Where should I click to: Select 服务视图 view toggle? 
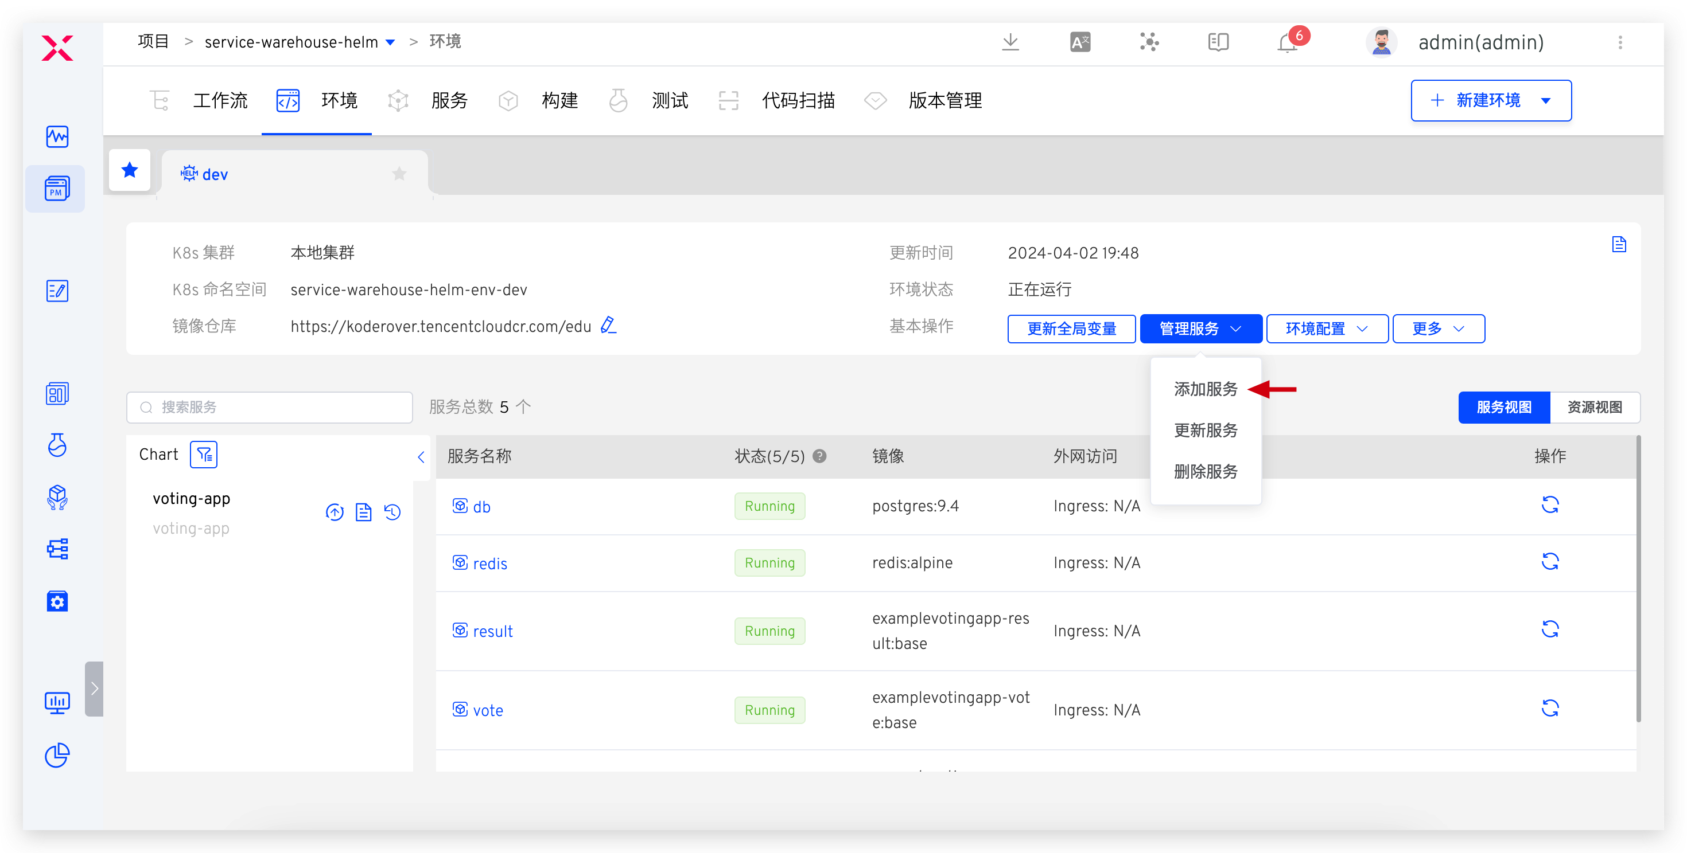click(x=1503, y=408)
